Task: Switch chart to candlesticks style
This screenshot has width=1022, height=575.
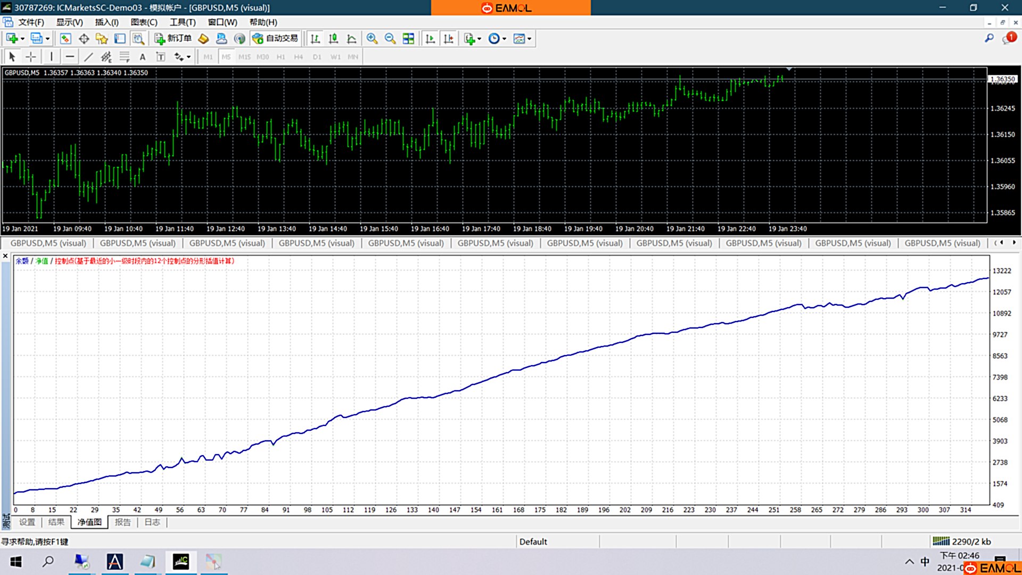Action: [333, 38]
